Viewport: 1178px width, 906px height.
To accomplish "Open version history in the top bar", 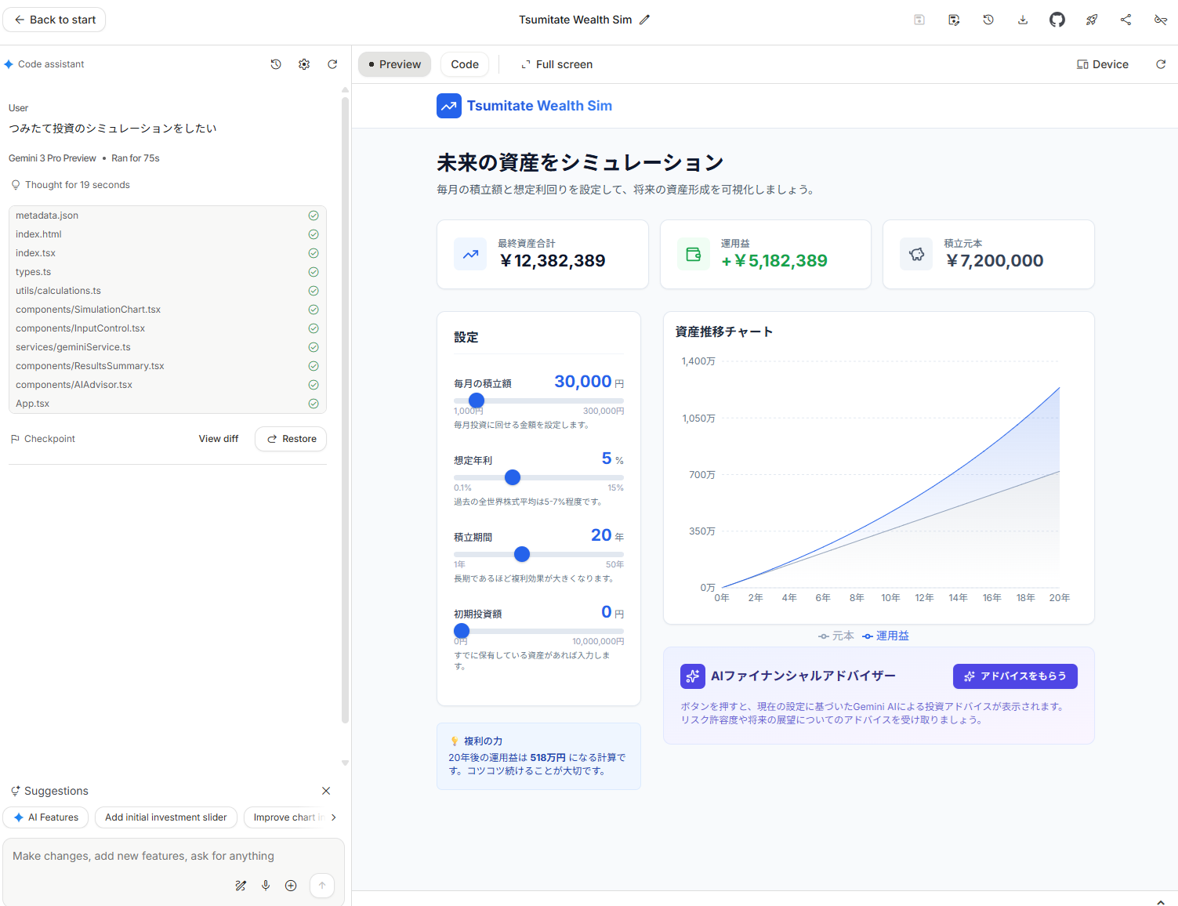I will (x=988, y=20).
